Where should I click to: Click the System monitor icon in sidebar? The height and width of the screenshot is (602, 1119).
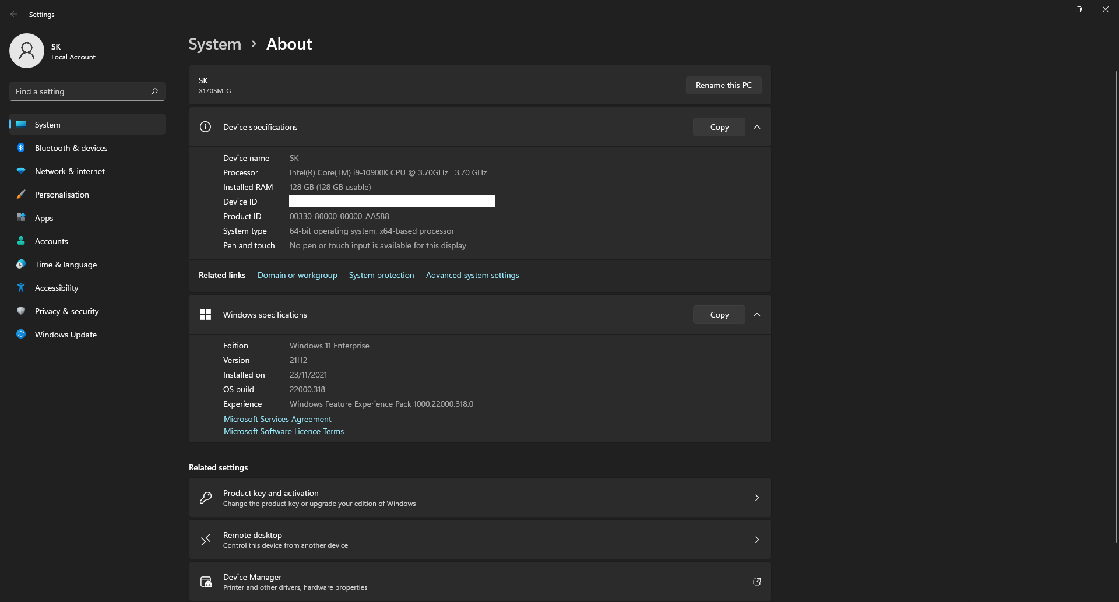(x=21, y=124)
